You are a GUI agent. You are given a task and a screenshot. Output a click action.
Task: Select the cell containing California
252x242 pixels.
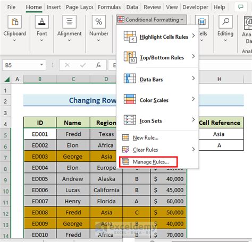pos(106,190)
